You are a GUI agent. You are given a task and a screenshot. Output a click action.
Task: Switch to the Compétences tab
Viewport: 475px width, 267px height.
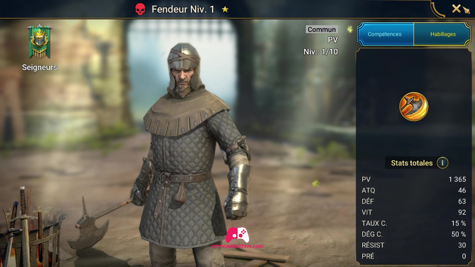pyautogui.click(x=385, y=34)
